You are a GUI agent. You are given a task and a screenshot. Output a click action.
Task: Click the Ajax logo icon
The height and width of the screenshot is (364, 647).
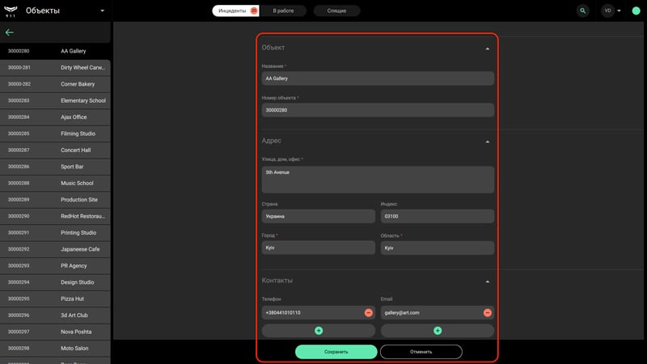pyautogui.click(x=11, y=11)
